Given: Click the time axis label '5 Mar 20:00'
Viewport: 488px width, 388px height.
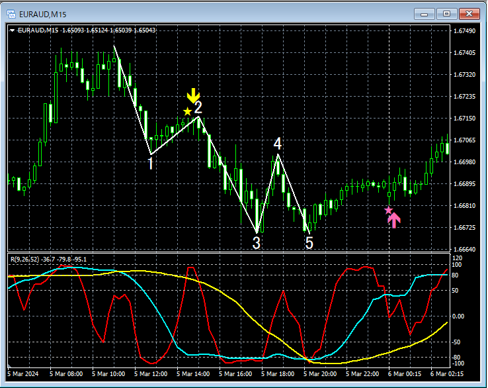Looking at the screenshot, I should 320,373.
